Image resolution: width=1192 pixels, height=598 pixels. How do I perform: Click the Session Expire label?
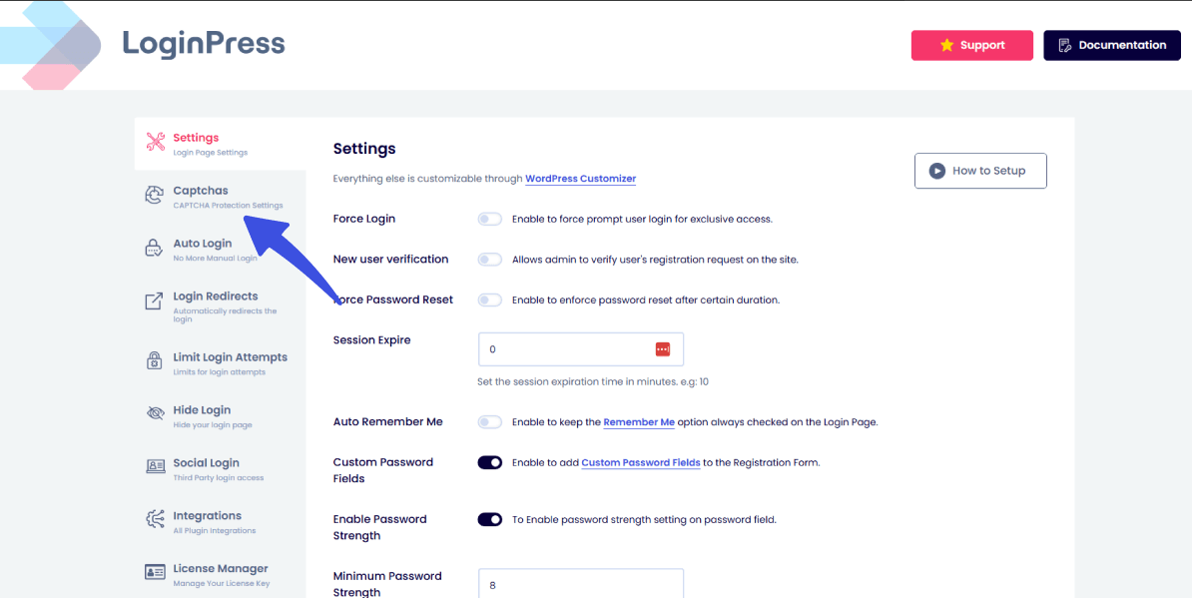pyautogui.click(x=371, y=340)
